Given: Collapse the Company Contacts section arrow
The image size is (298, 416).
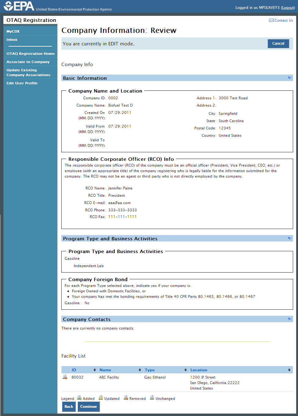Looking at the screenshot, I should (289, 319).
